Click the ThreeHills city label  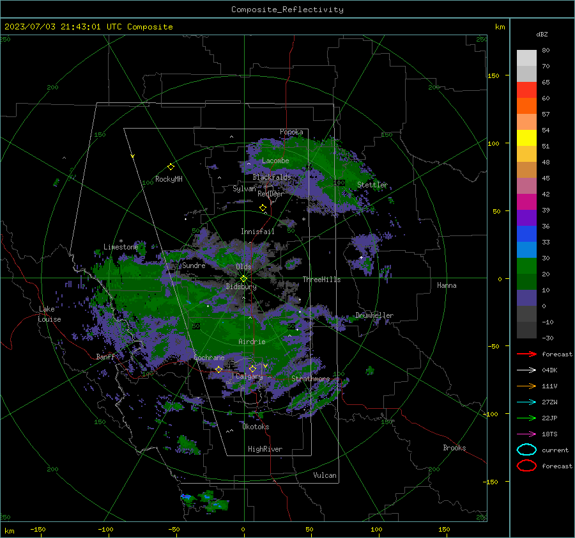[321, 280]
